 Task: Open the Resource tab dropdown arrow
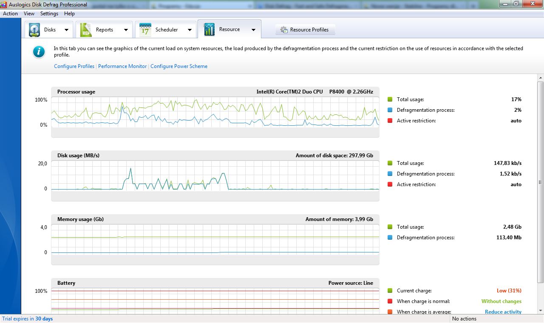tap(253, 30)
